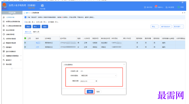Click the 报送 button
The width and height of the screenshot is (189, 104).
coord(45,27)
